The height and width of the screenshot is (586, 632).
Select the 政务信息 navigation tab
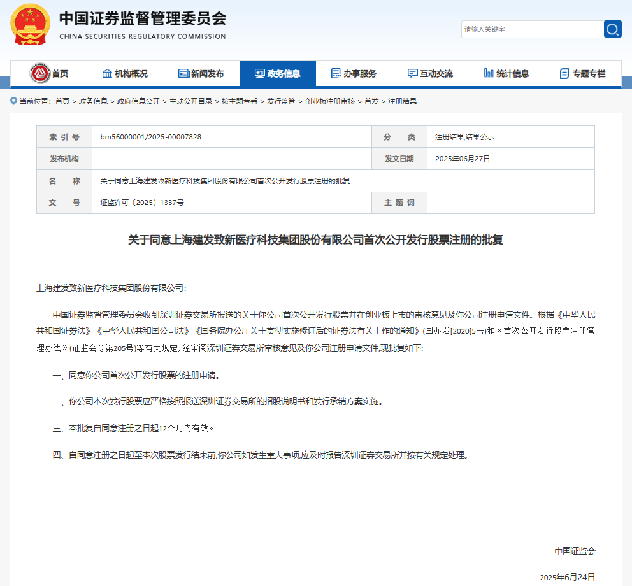point(278,73)
